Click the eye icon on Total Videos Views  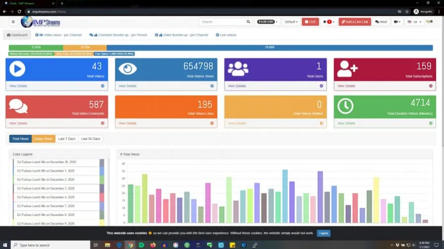127,69
